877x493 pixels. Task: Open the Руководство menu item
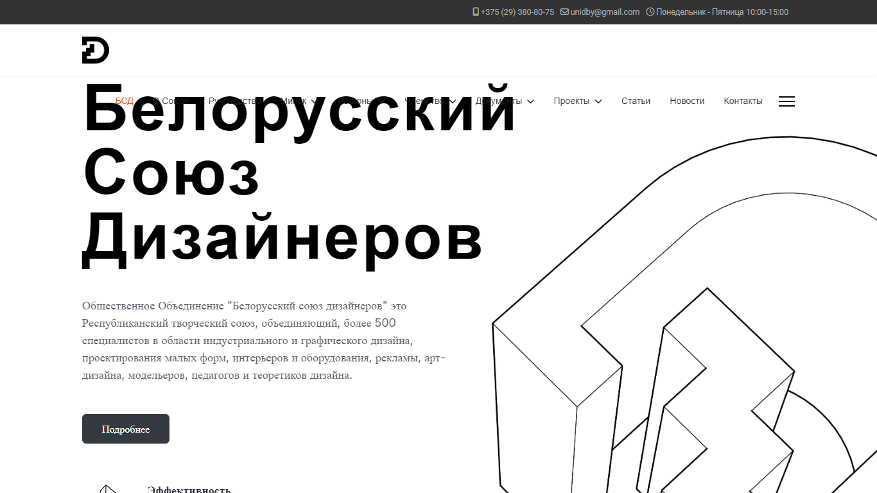(x=234, y=101)
